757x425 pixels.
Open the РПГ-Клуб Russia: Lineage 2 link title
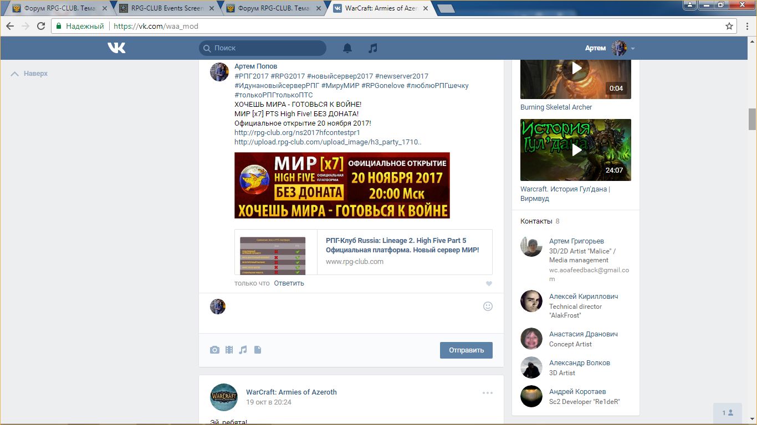coord(402,245)
